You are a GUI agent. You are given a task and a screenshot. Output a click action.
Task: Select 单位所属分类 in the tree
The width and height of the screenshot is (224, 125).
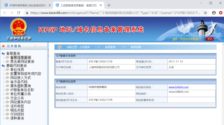pos(20,94)
